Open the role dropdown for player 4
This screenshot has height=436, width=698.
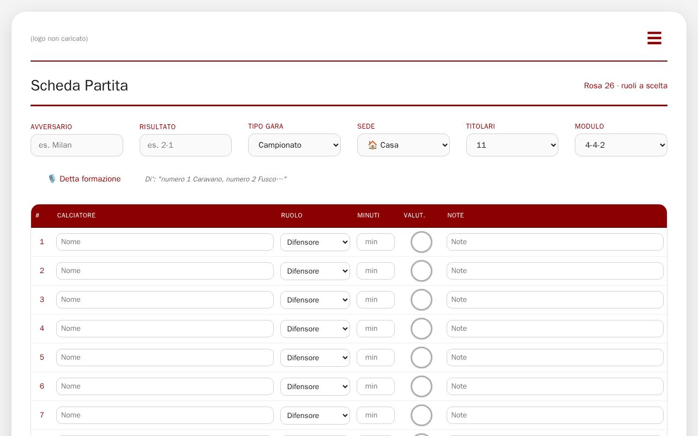315,329
